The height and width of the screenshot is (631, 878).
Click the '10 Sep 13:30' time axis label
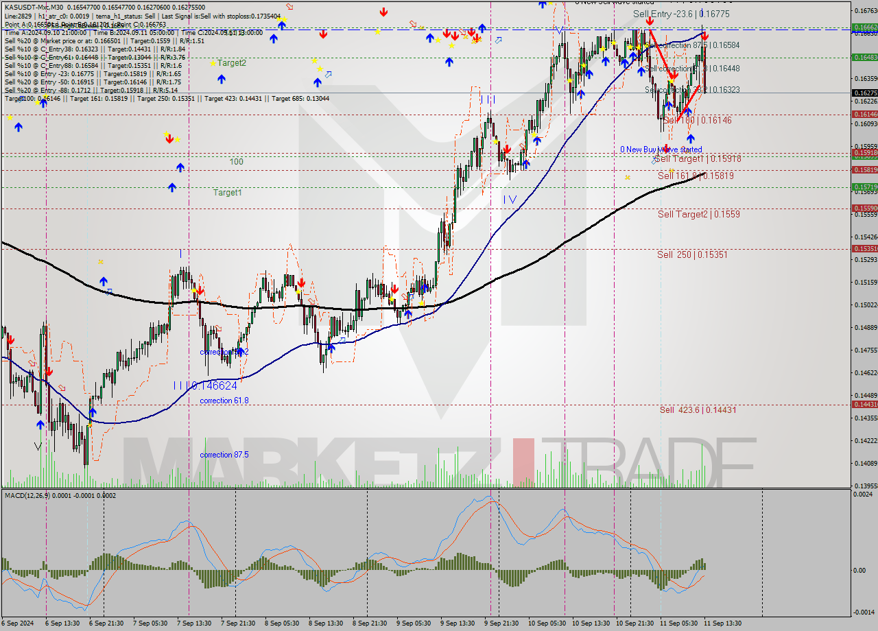pos(591,623)
